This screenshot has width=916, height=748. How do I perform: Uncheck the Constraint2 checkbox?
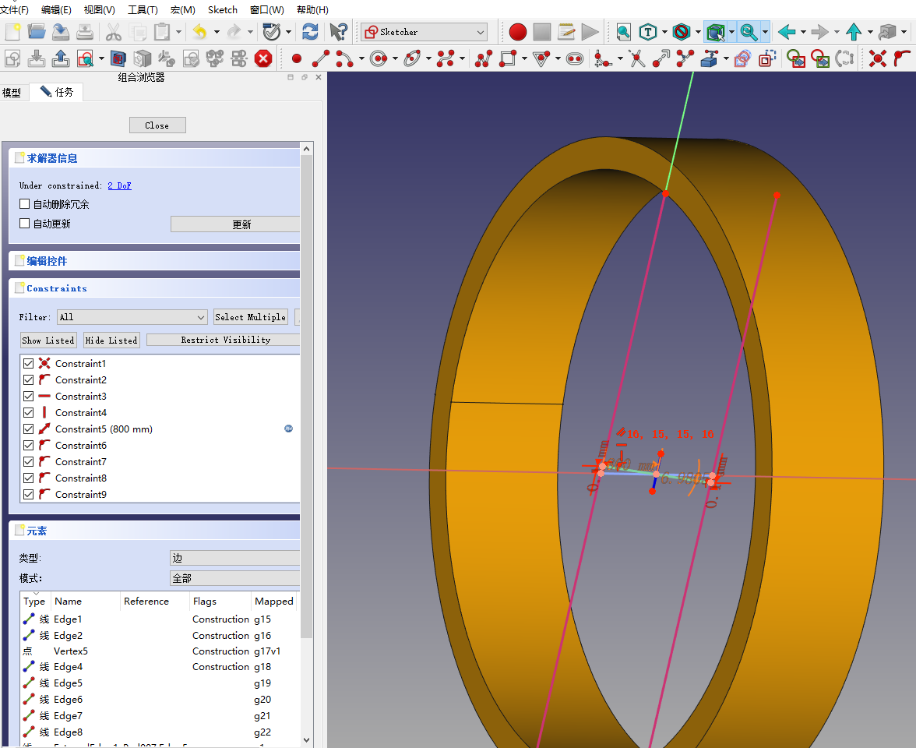click(x=28, y=380)
